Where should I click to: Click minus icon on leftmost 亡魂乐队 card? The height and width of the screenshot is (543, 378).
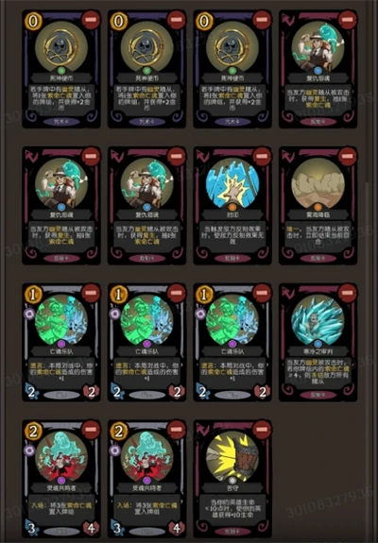click(x=91, y=293)
